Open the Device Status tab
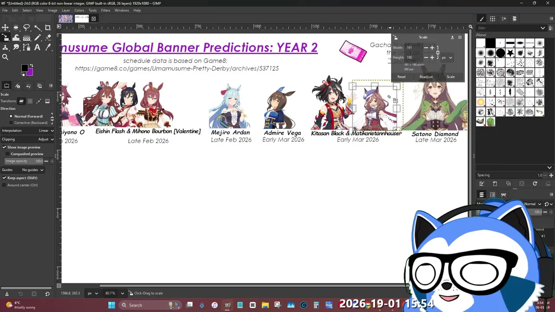 [x=18, y=86]
